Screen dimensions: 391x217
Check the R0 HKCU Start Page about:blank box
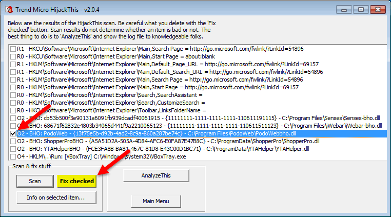pos(13,56)
